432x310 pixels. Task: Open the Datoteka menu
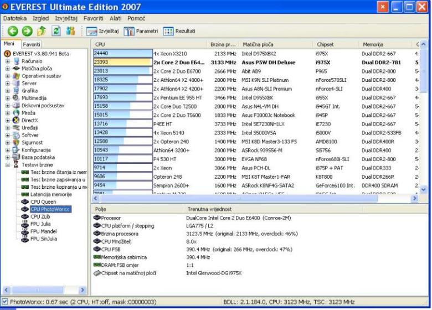click(x=15, y=19)
